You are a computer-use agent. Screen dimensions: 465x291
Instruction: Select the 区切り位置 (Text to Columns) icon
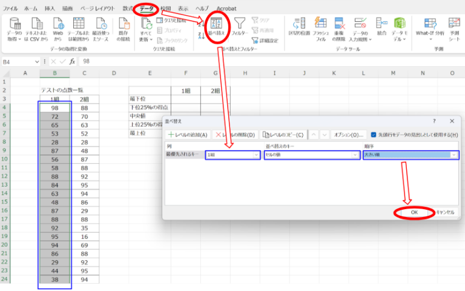tap(298, 28)
